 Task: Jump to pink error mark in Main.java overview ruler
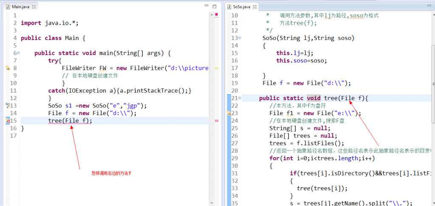[x=217, y=121]
